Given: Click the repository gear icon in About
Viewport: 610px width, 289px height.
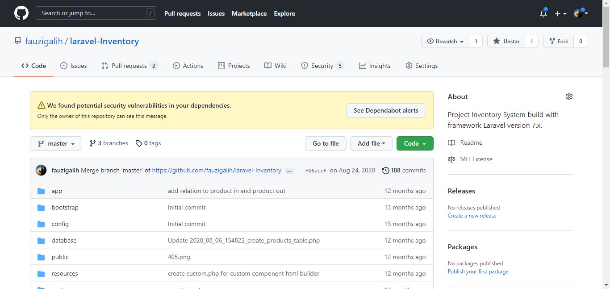Looking at the screenshot, I should 569,96.
